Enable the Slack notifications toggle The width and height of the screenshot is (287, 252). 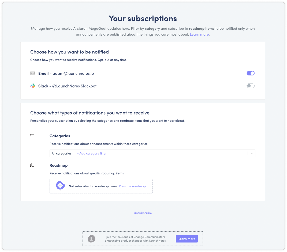[251, 86]
